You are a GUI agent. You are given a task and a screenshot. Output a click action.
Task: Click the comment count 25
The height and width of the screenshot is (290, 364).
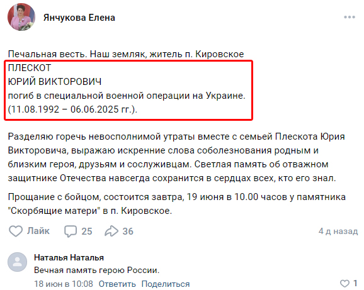[87, 231]
